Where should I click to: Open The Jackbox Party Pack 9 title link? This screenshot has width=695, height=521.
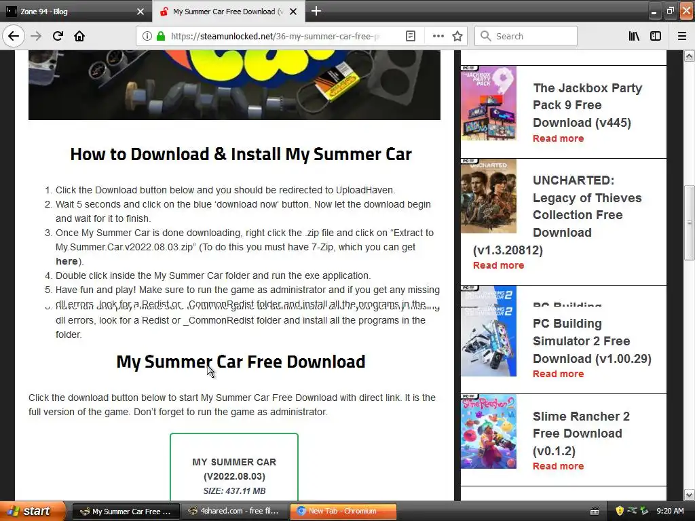[587, 105]
